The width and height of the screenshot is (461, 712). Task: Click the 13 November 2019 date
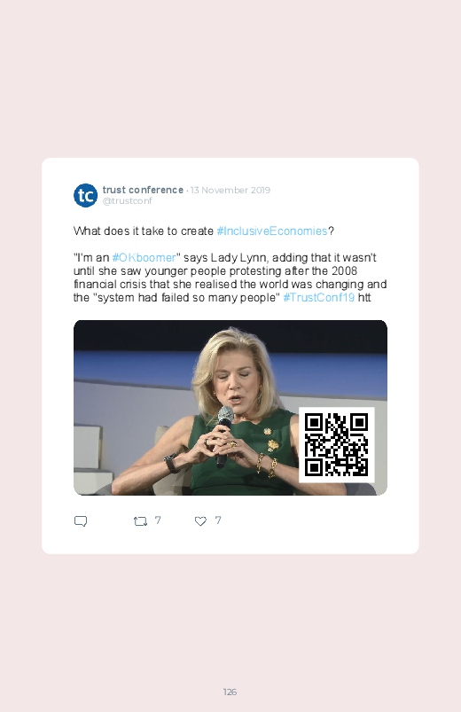(x=230, y=190)
